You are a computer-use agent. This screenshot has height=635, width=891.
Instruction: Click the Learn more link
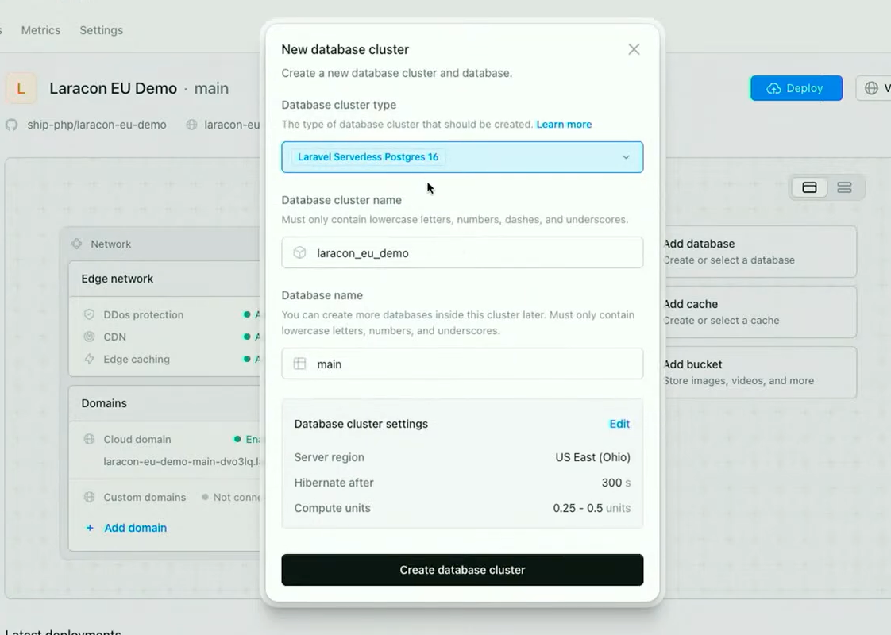pyautogui.click(x=564, y=125)
